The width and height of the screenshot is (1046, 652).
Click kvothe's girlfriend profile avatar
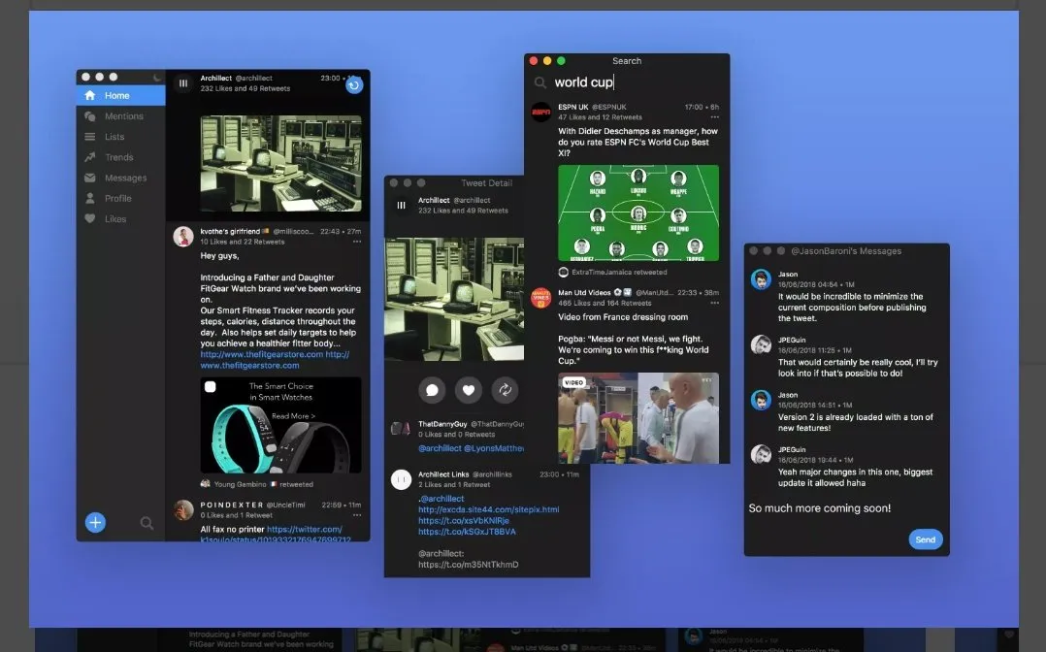tap(183, 236)
